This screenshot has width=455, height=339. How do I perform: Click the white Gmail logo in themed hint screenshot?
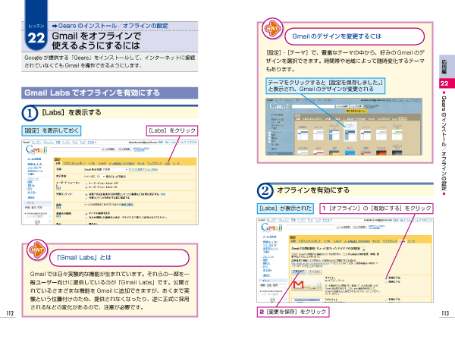(279, 106)
